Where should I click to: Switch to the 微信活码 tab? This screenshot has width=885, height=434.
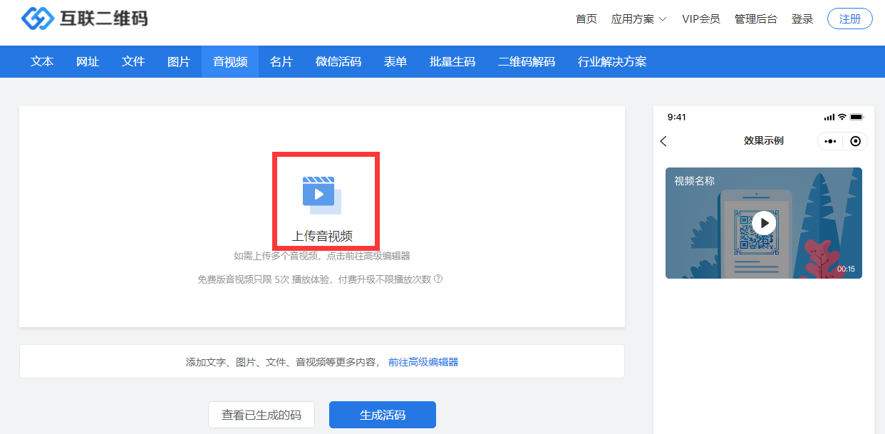338,62
